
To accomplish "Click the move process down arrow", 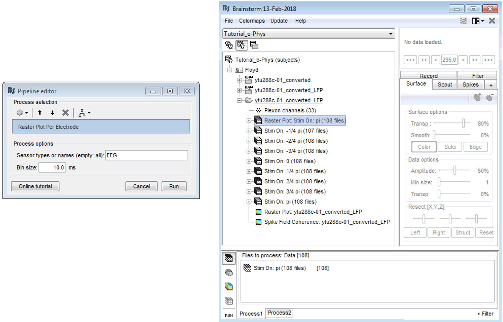I will [52, 113].
